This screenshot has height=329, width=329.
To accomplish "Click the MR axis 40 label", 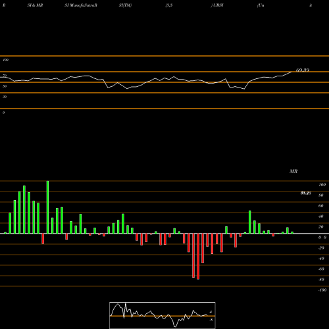I will [x=321, y=216].
